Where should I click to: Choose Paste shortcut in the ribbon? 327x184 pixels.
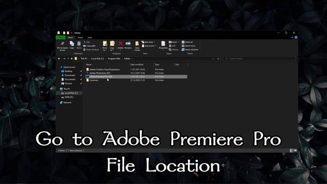coord(91,50)
